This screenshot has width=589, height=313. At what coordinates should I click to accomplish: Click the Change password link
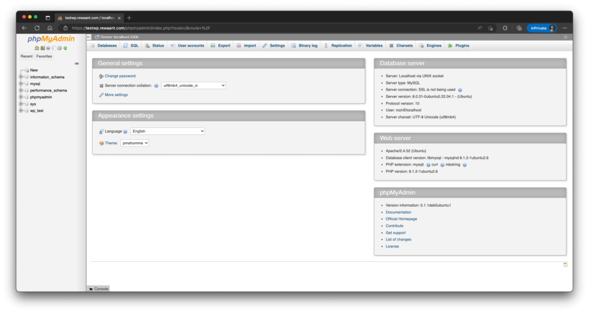tap(120, 76)
